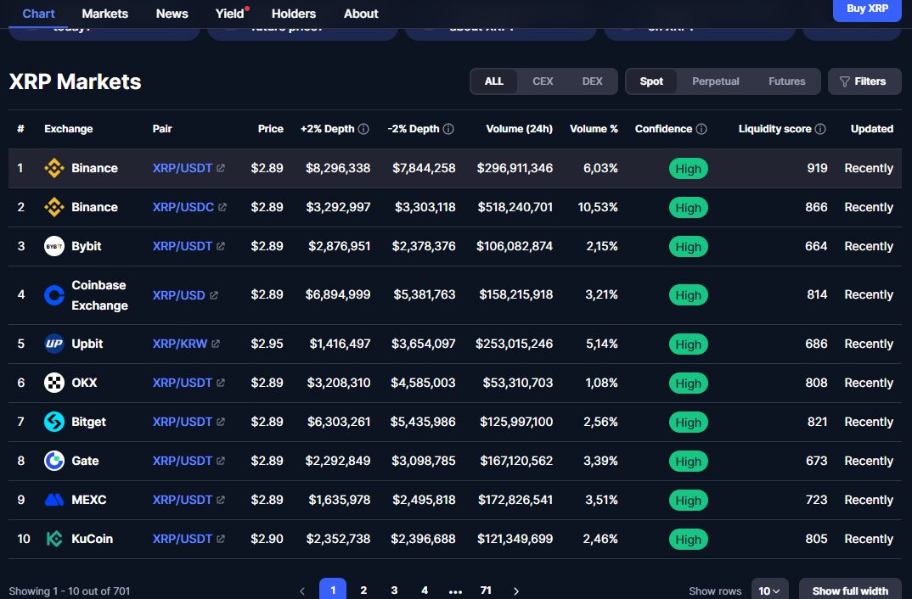Switch to the Markets tab
The image size is (912, 599).
pos(104,14)
